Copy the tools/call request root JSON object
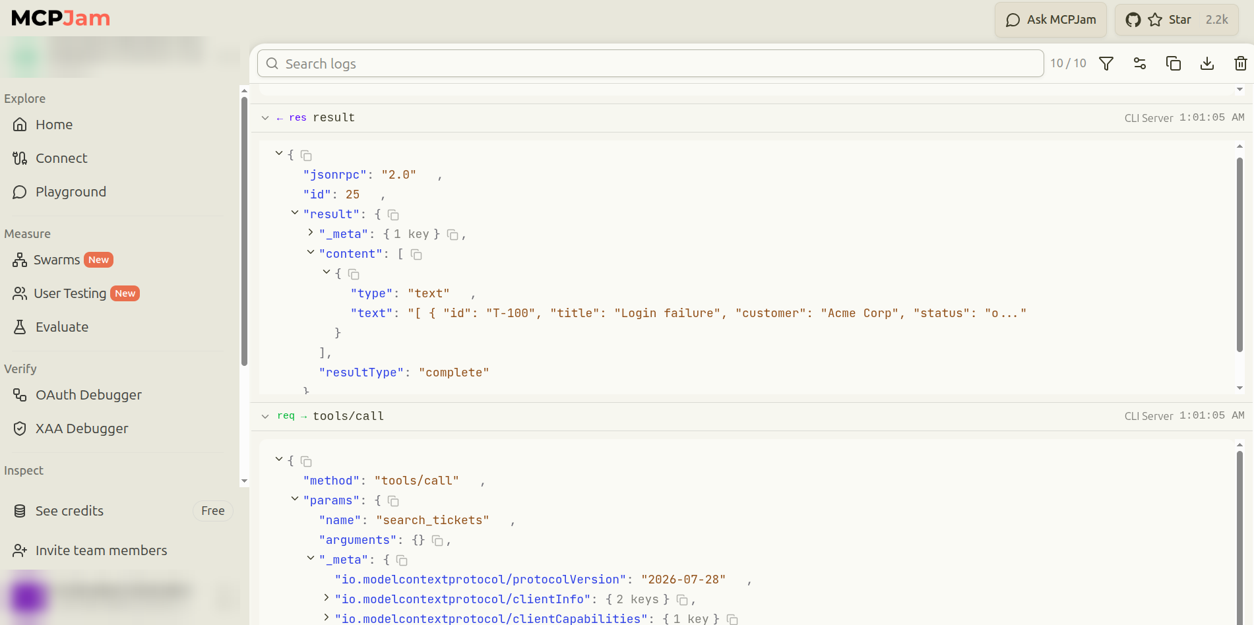The height and width of the screenshot is (625, 1254). 306,461
